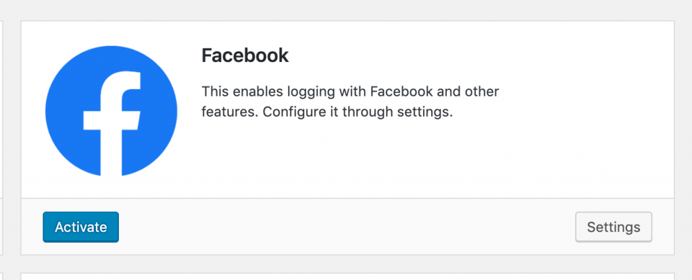This screenshot has width=692, height=280.
Task: Click the white f inside the logo
Action: click(113, 123)
